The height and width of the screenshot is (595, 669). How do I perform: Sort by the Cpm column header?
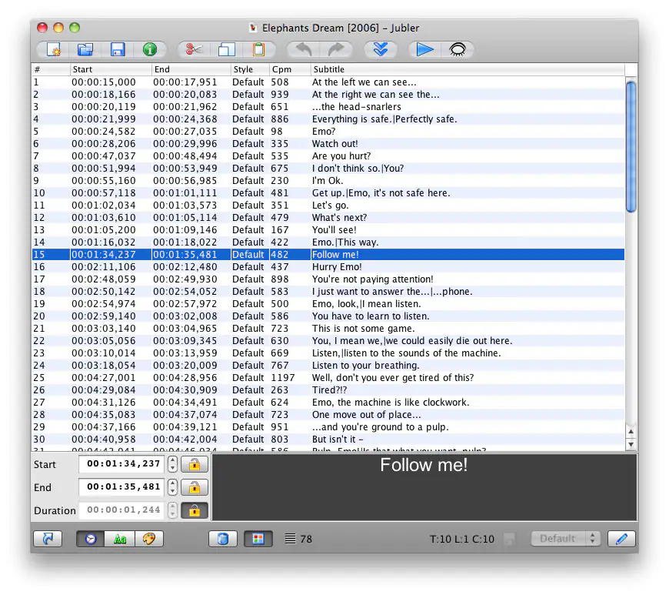point(290,69)
